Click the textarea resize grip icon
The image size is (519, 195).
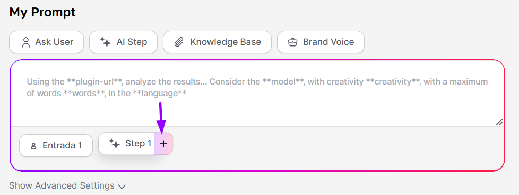coord(499,122)
